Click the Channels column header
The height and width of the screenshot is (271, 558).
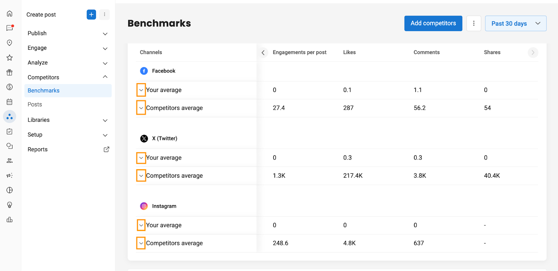pyautogui.click(x=151, y=52)
